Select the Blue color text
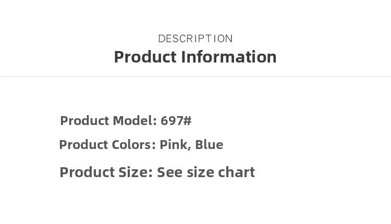The width and height of the screenshot is (391, 224). tap(209, 145)
